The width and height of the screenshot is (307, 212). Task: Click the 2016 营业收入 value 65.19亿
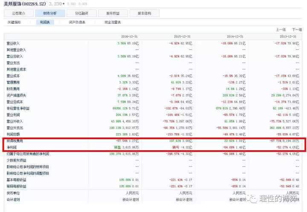133,43
